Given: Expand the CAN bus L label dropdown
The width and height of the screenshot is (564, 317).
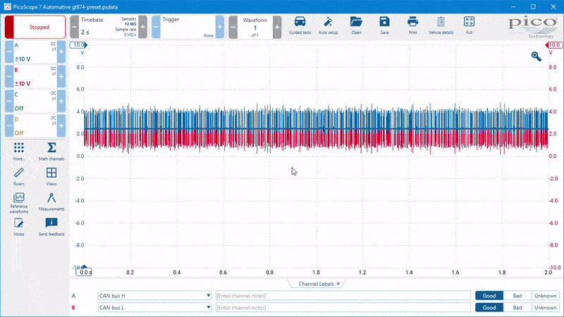Looking at the screenshot, I should point(208,307).
